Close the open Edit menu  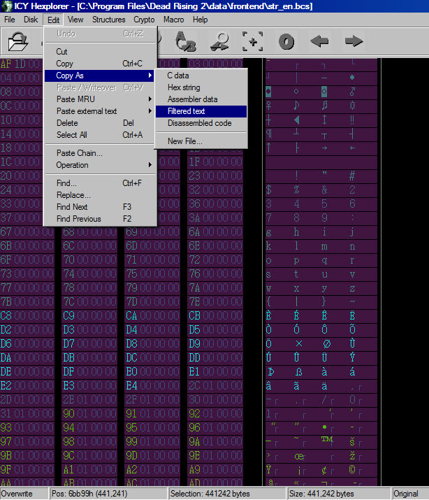[x=53, y=20]
